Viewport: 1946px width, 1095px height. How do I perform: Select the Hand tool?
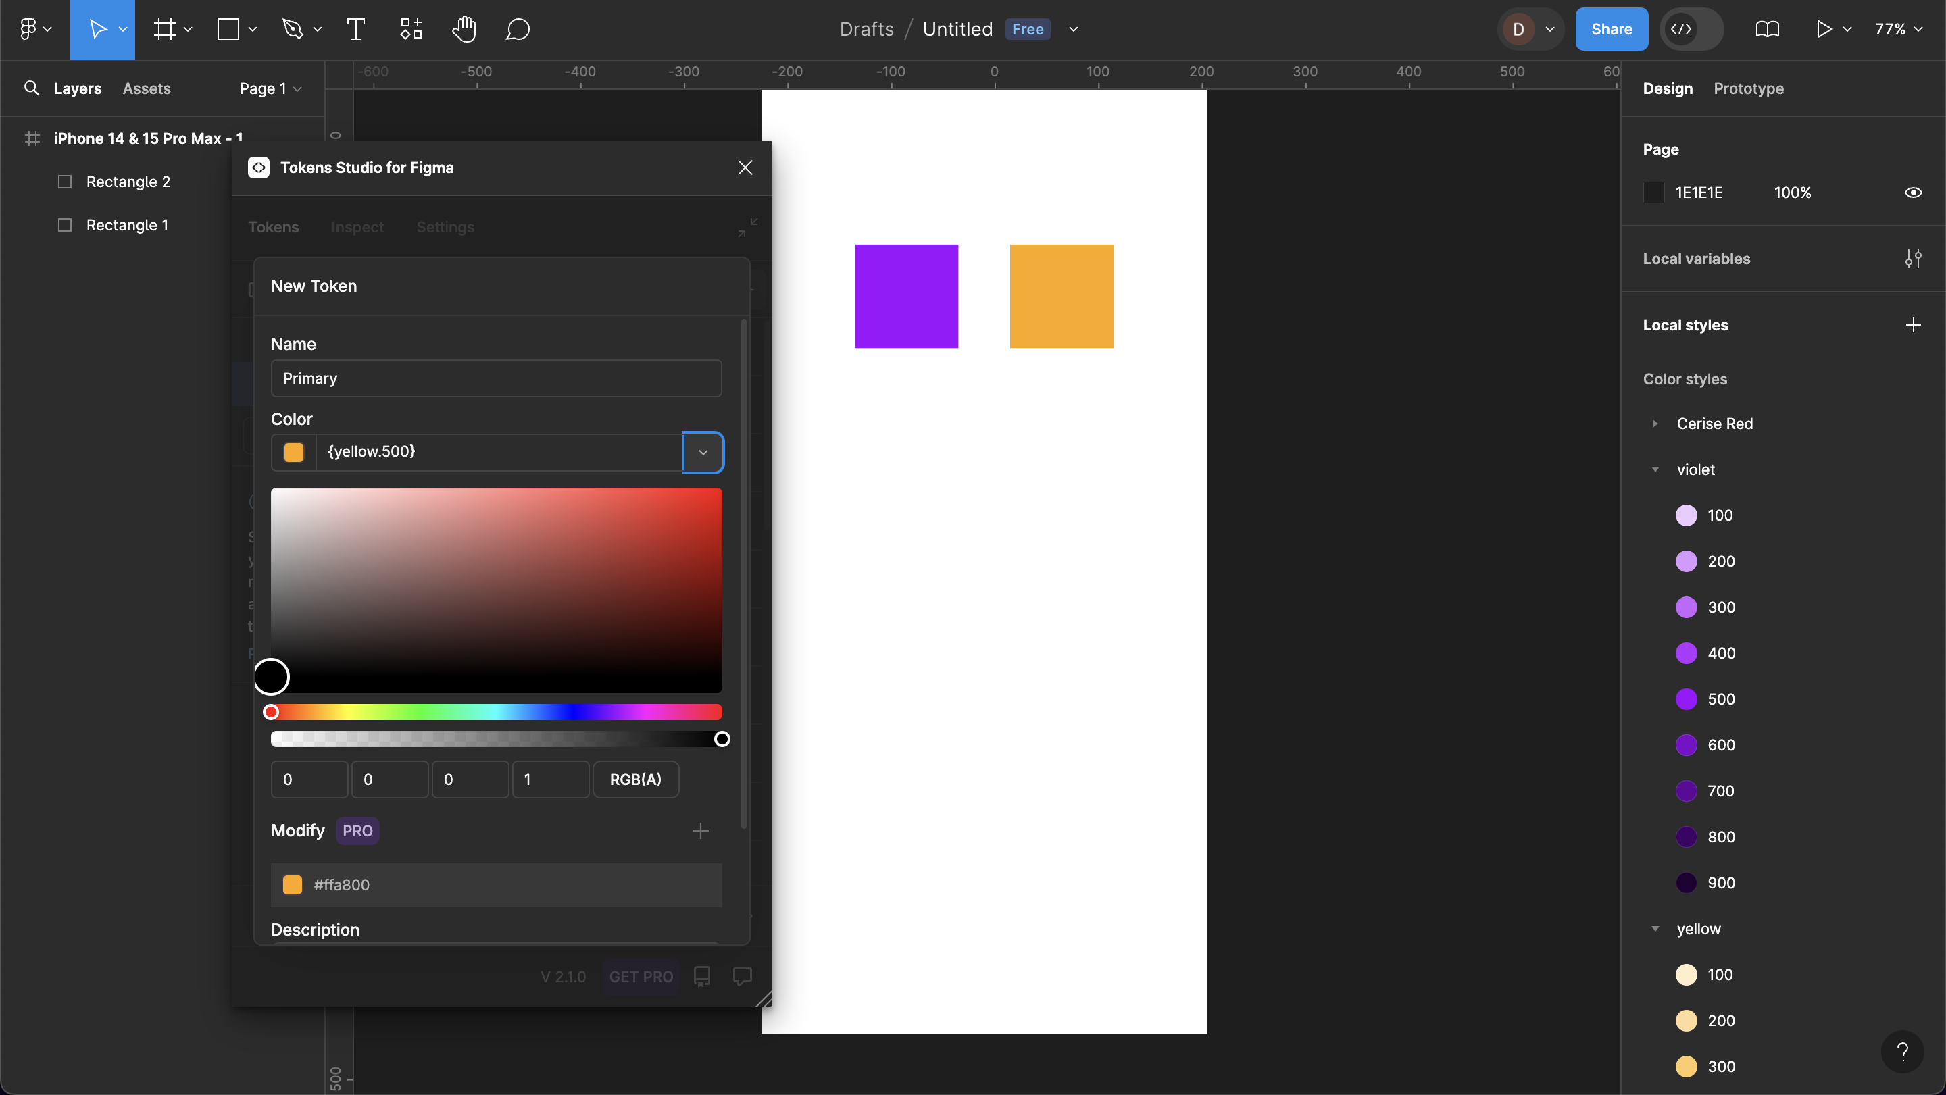coord(464,30)
